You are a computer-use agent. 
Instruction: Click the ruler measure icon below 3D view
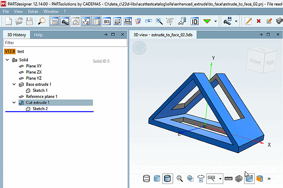click(x=228, y=179)
